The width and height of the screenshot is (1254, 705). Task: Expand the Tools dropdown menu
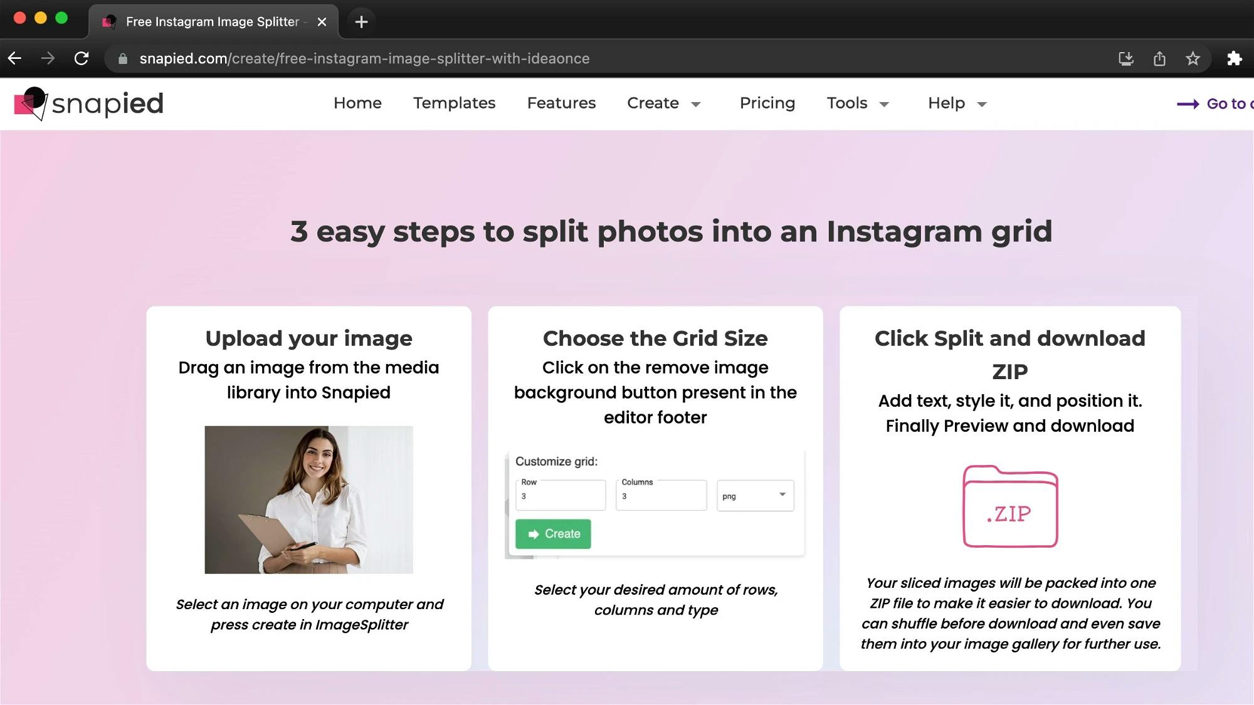coord(858,103)
